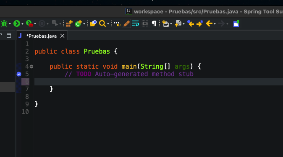The width and height of the screenshot is (283, 157).
Task: Click the grayed-out stop/terminate circle icon
Action: 42,23
